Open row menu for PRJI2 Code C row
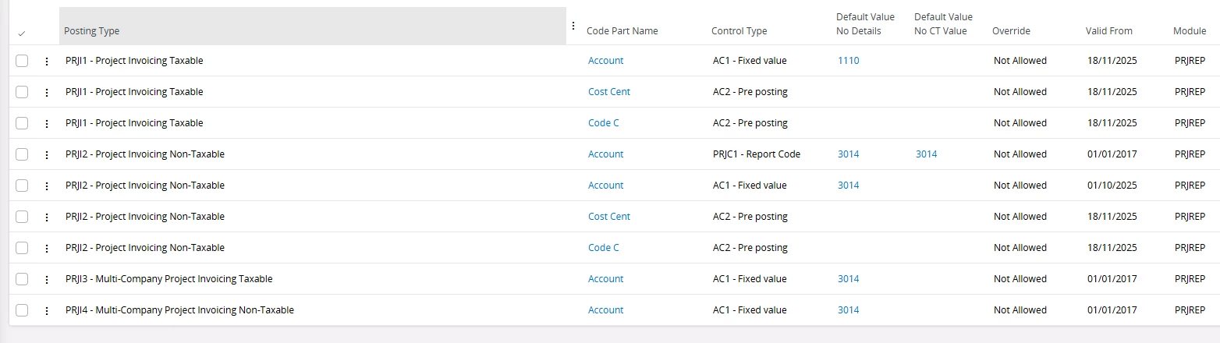The width and height of the screenshot is (1220, 343). pyautogui.click(x=47, y=248)
